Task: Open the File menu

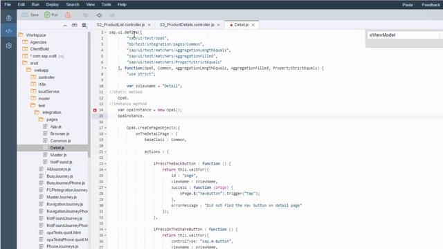Action: [8, 5]
